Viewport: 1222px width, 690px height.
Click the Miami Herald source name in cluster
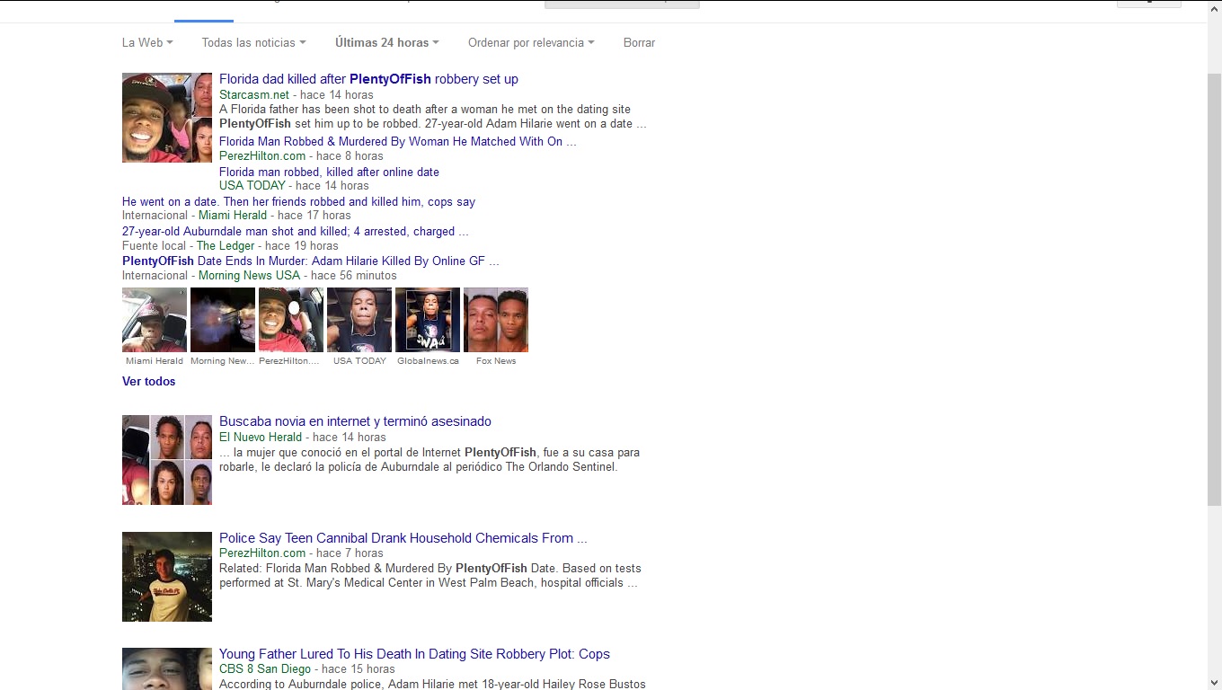(x=233, y=215)
